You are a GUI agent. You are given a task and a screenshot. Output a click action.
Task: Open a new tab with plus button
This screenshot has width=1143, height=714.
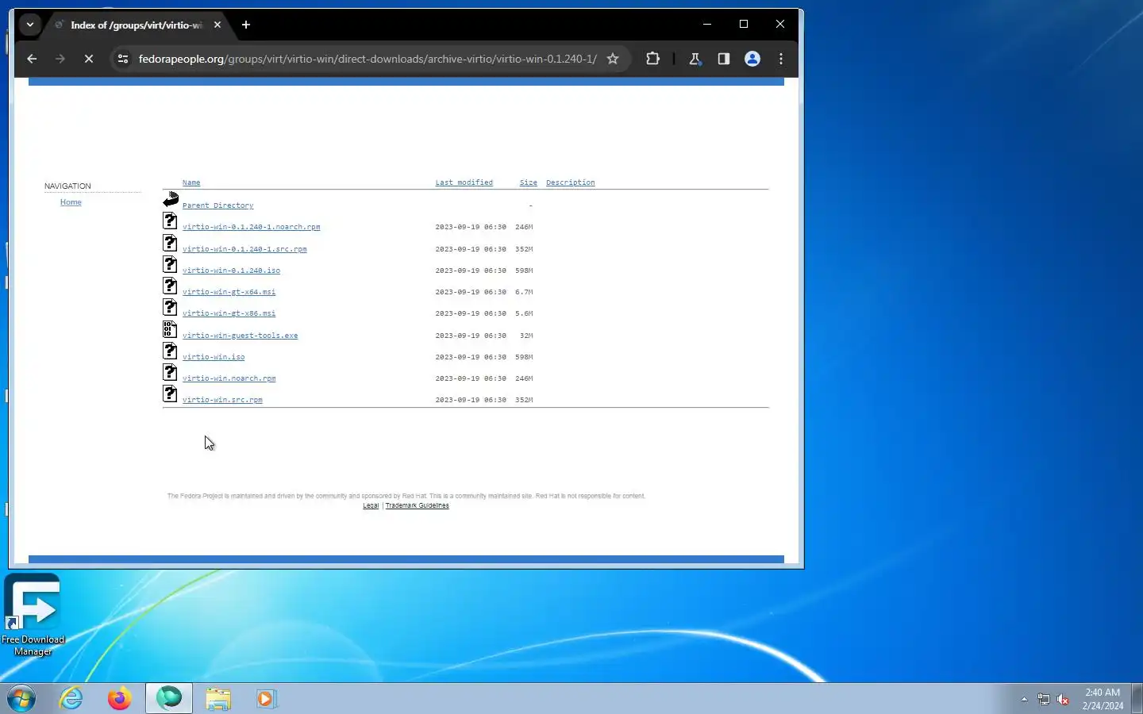click(246, 25)
